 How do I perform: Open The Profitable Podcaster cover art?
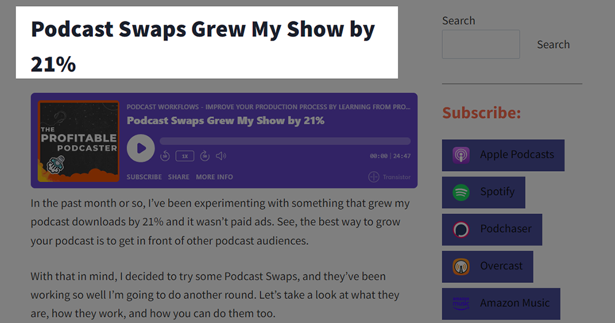(x=79, y=141)
